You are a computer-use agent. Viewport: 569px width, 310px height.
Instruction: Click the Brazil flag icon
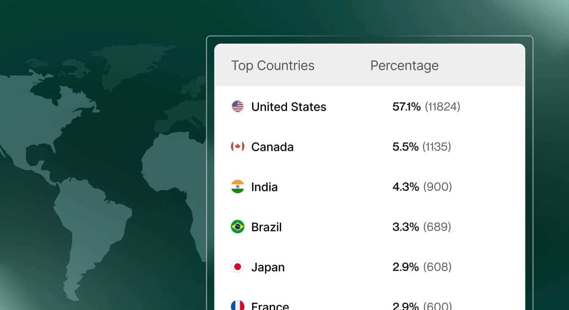238,227
